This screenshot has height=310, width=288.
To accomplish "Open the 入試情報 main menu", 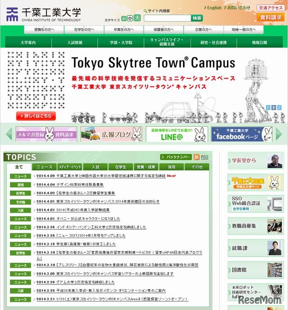I will point(75,42).
